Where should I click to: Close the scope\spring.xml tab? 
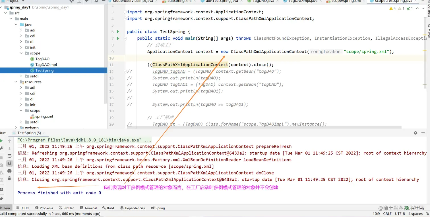click(x=364, y=1)
